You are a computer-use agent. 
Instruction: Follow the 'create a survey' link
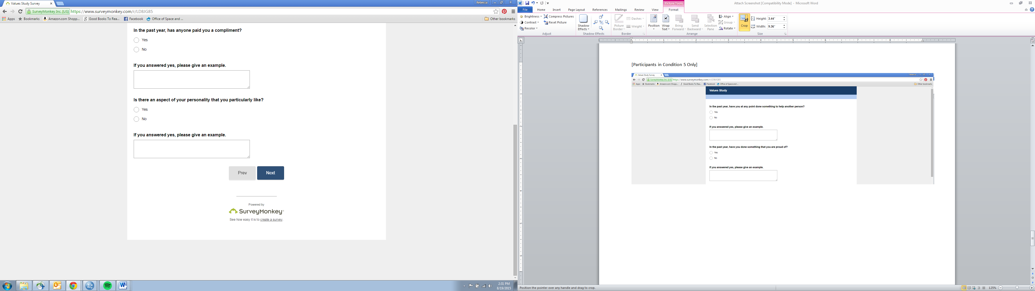click(x=271, y=220)
